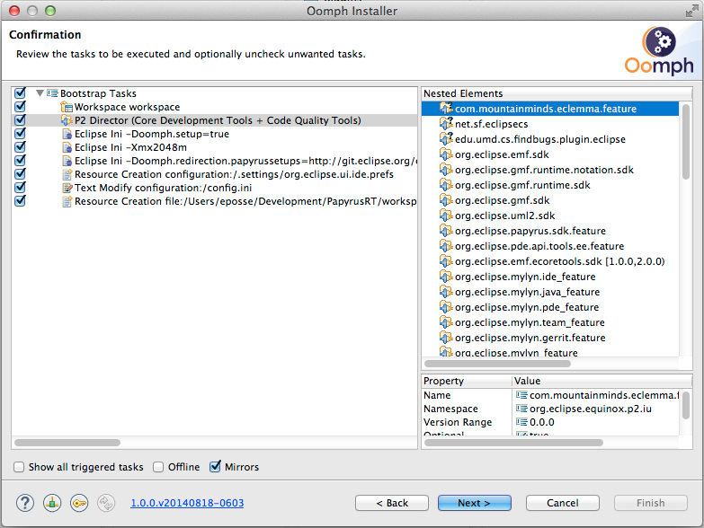Select Eclipse Ini redirection.papyrussetups row text

[x=245, y=161]
